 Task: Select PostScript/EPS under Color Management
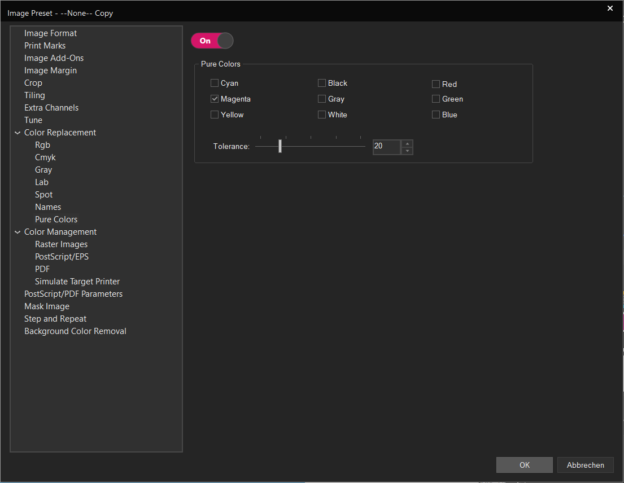point(62,257)
